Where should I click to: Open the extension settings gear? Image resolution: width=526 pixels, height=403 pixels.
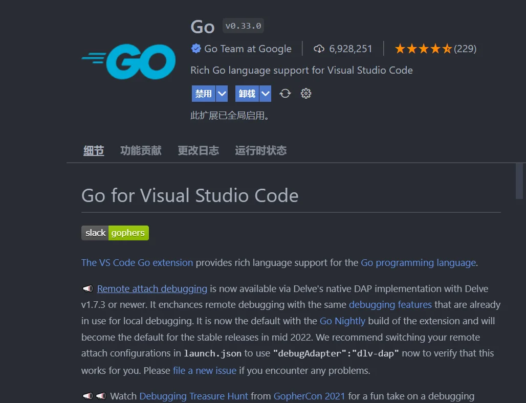(306, 94)
